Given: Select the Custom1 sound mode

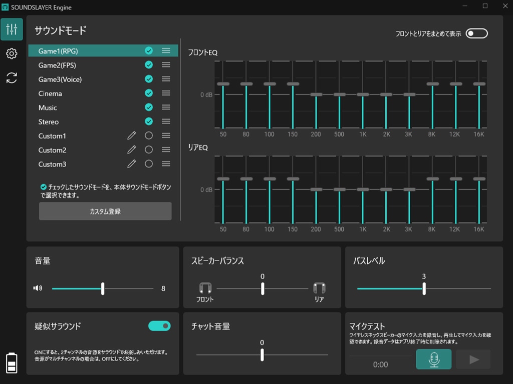Looking at the screenshot, I should click(103, 136).
